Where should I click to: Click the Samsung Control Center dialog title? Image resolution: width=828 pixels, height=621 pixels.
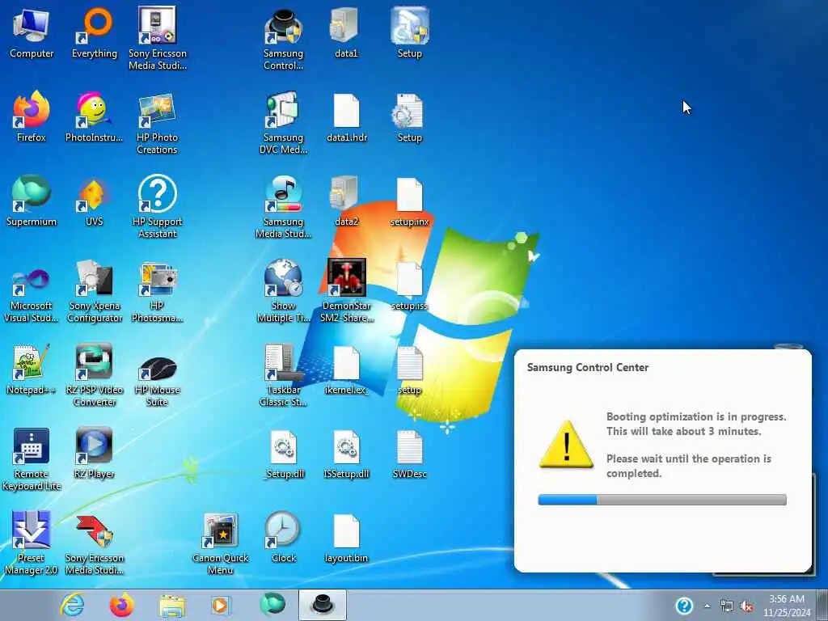click(588, 368)
